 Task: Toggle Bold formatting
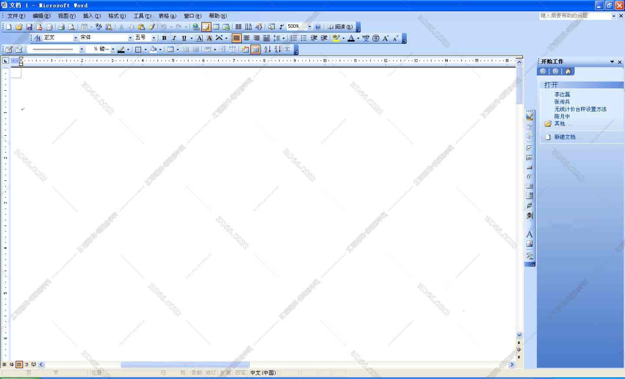(164, 38)
